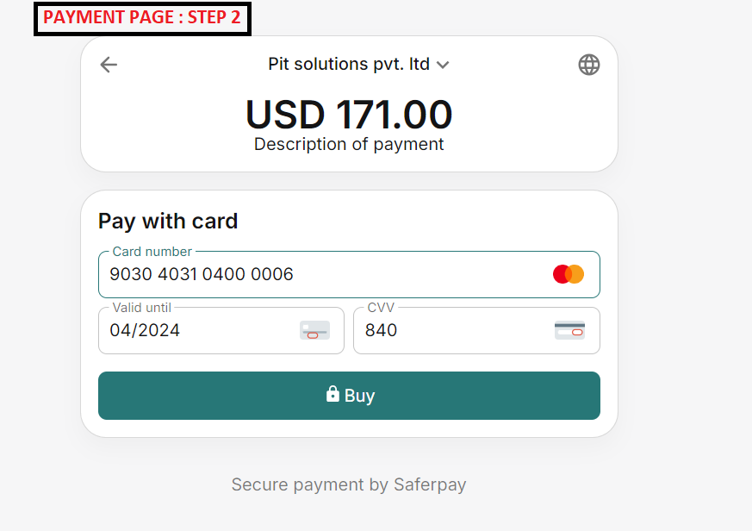Click the Description of payment text
Image resolution: width=752 pixels, height=531 pixels.
[x=349, y=144]
